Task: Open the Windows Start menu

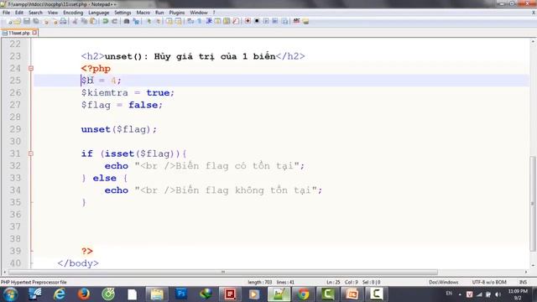Action: 10,294
